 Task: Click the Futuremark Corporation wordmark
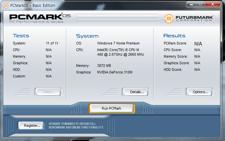[x=195, y=18]
